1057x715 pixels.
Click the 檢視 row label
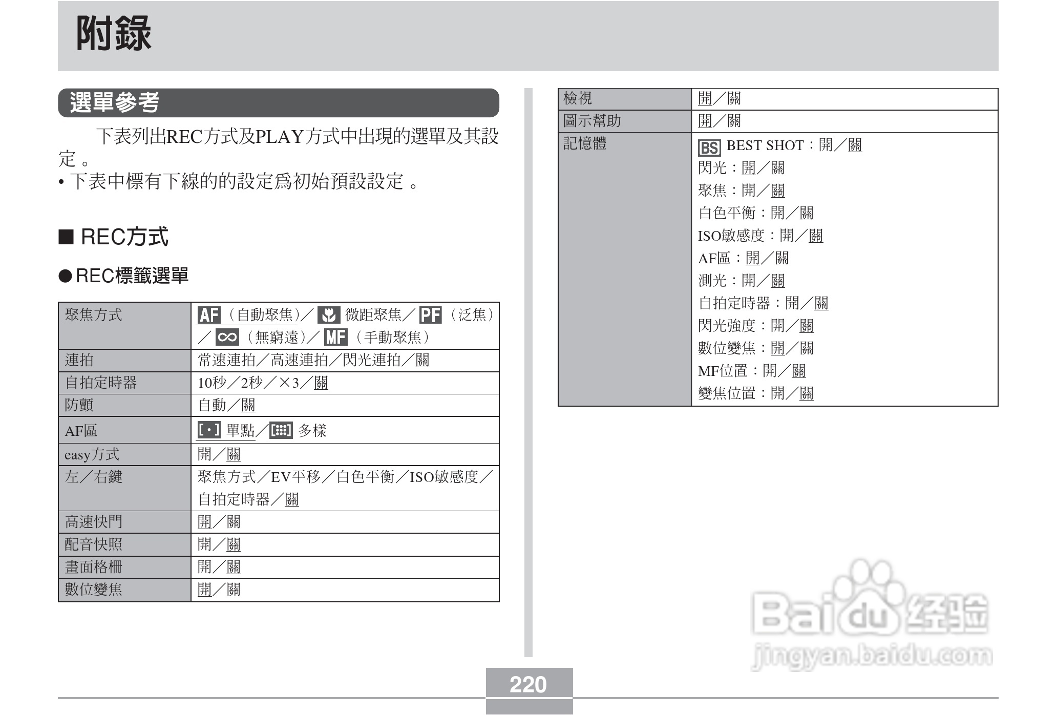[x=578, y=98]
